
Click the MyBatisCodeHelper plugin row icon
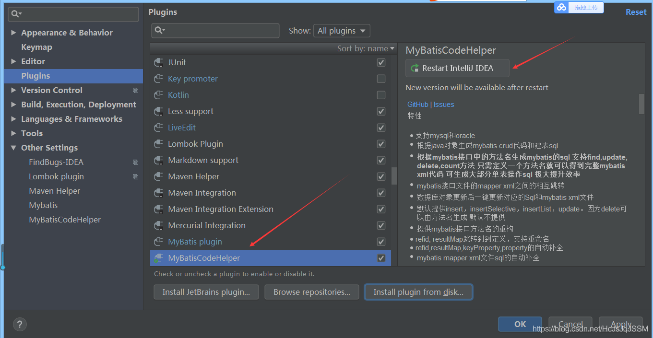[x=158, y=258]
